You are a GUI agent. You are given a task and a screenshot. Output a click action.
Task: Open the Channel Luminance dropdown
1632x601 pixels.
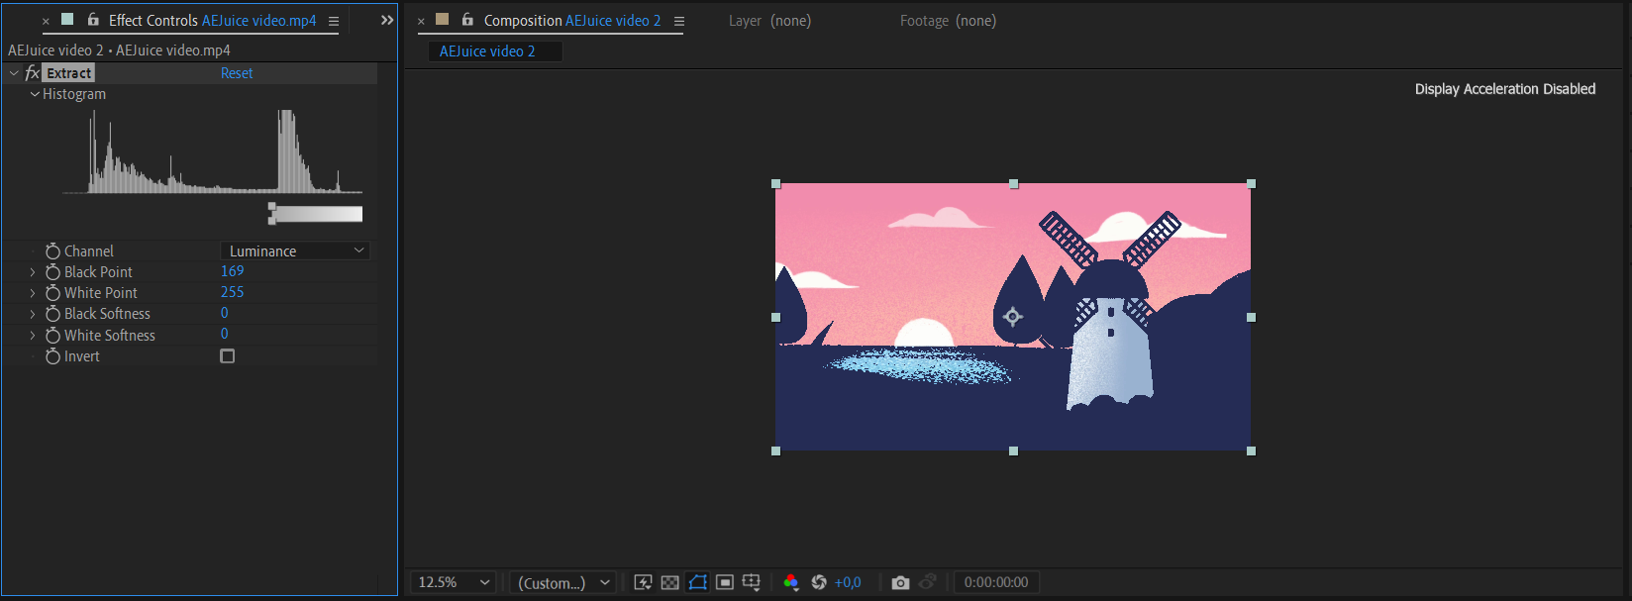[295, 251]
